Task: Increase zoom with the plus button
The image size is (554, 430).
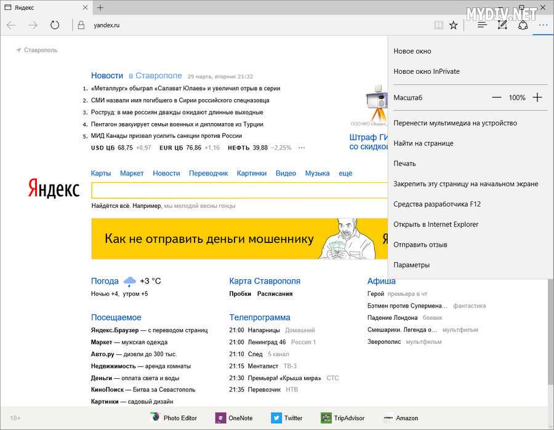Action: 537,97
